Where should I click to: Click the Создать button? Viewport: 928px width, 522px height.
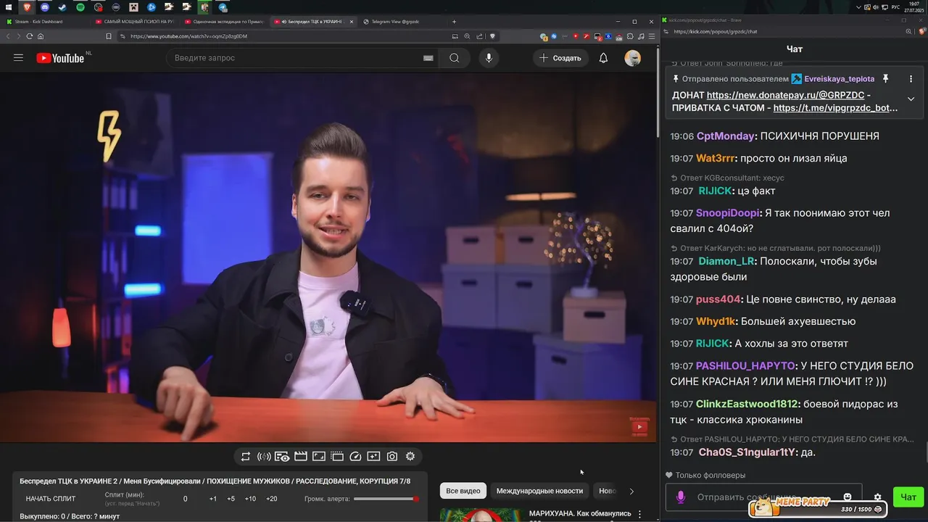[x=561, y=58]
